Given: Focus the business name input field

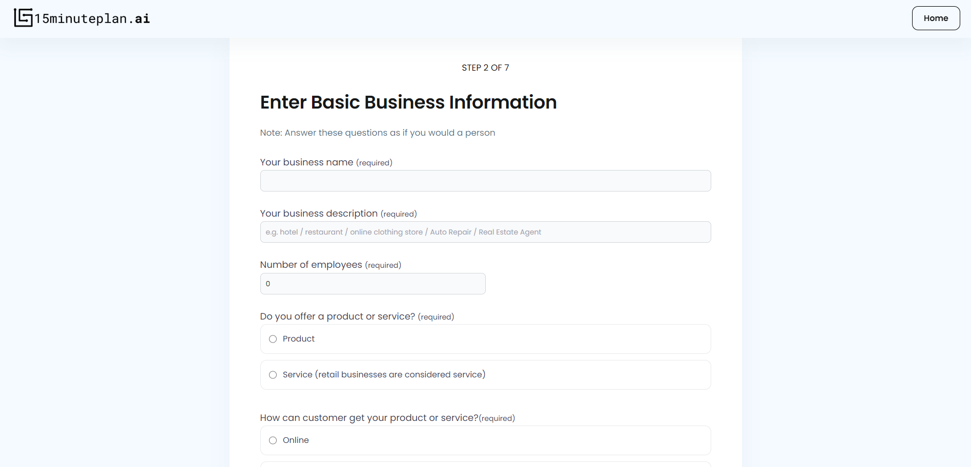Looking at the screenshot, I should [485, 181].
